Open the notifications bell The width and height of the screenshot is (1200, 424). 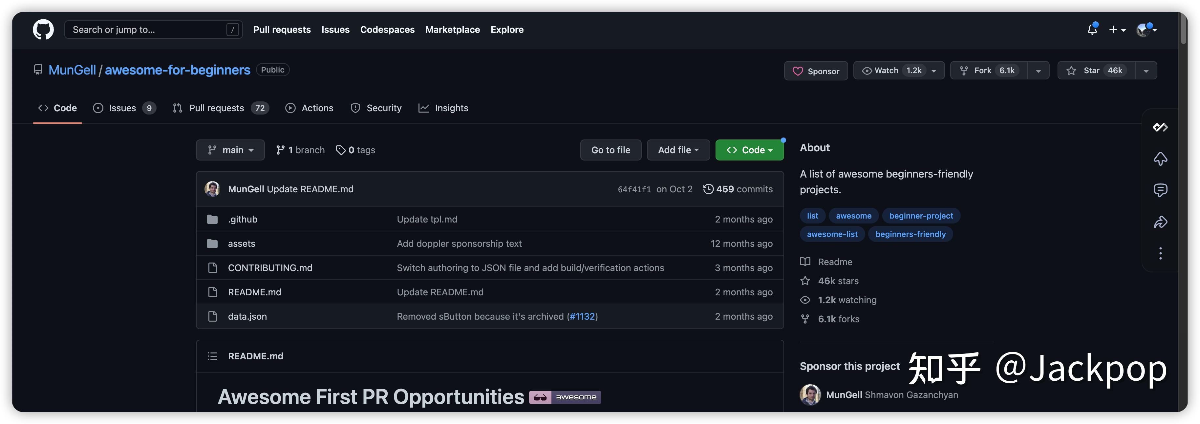point(1092,29)
